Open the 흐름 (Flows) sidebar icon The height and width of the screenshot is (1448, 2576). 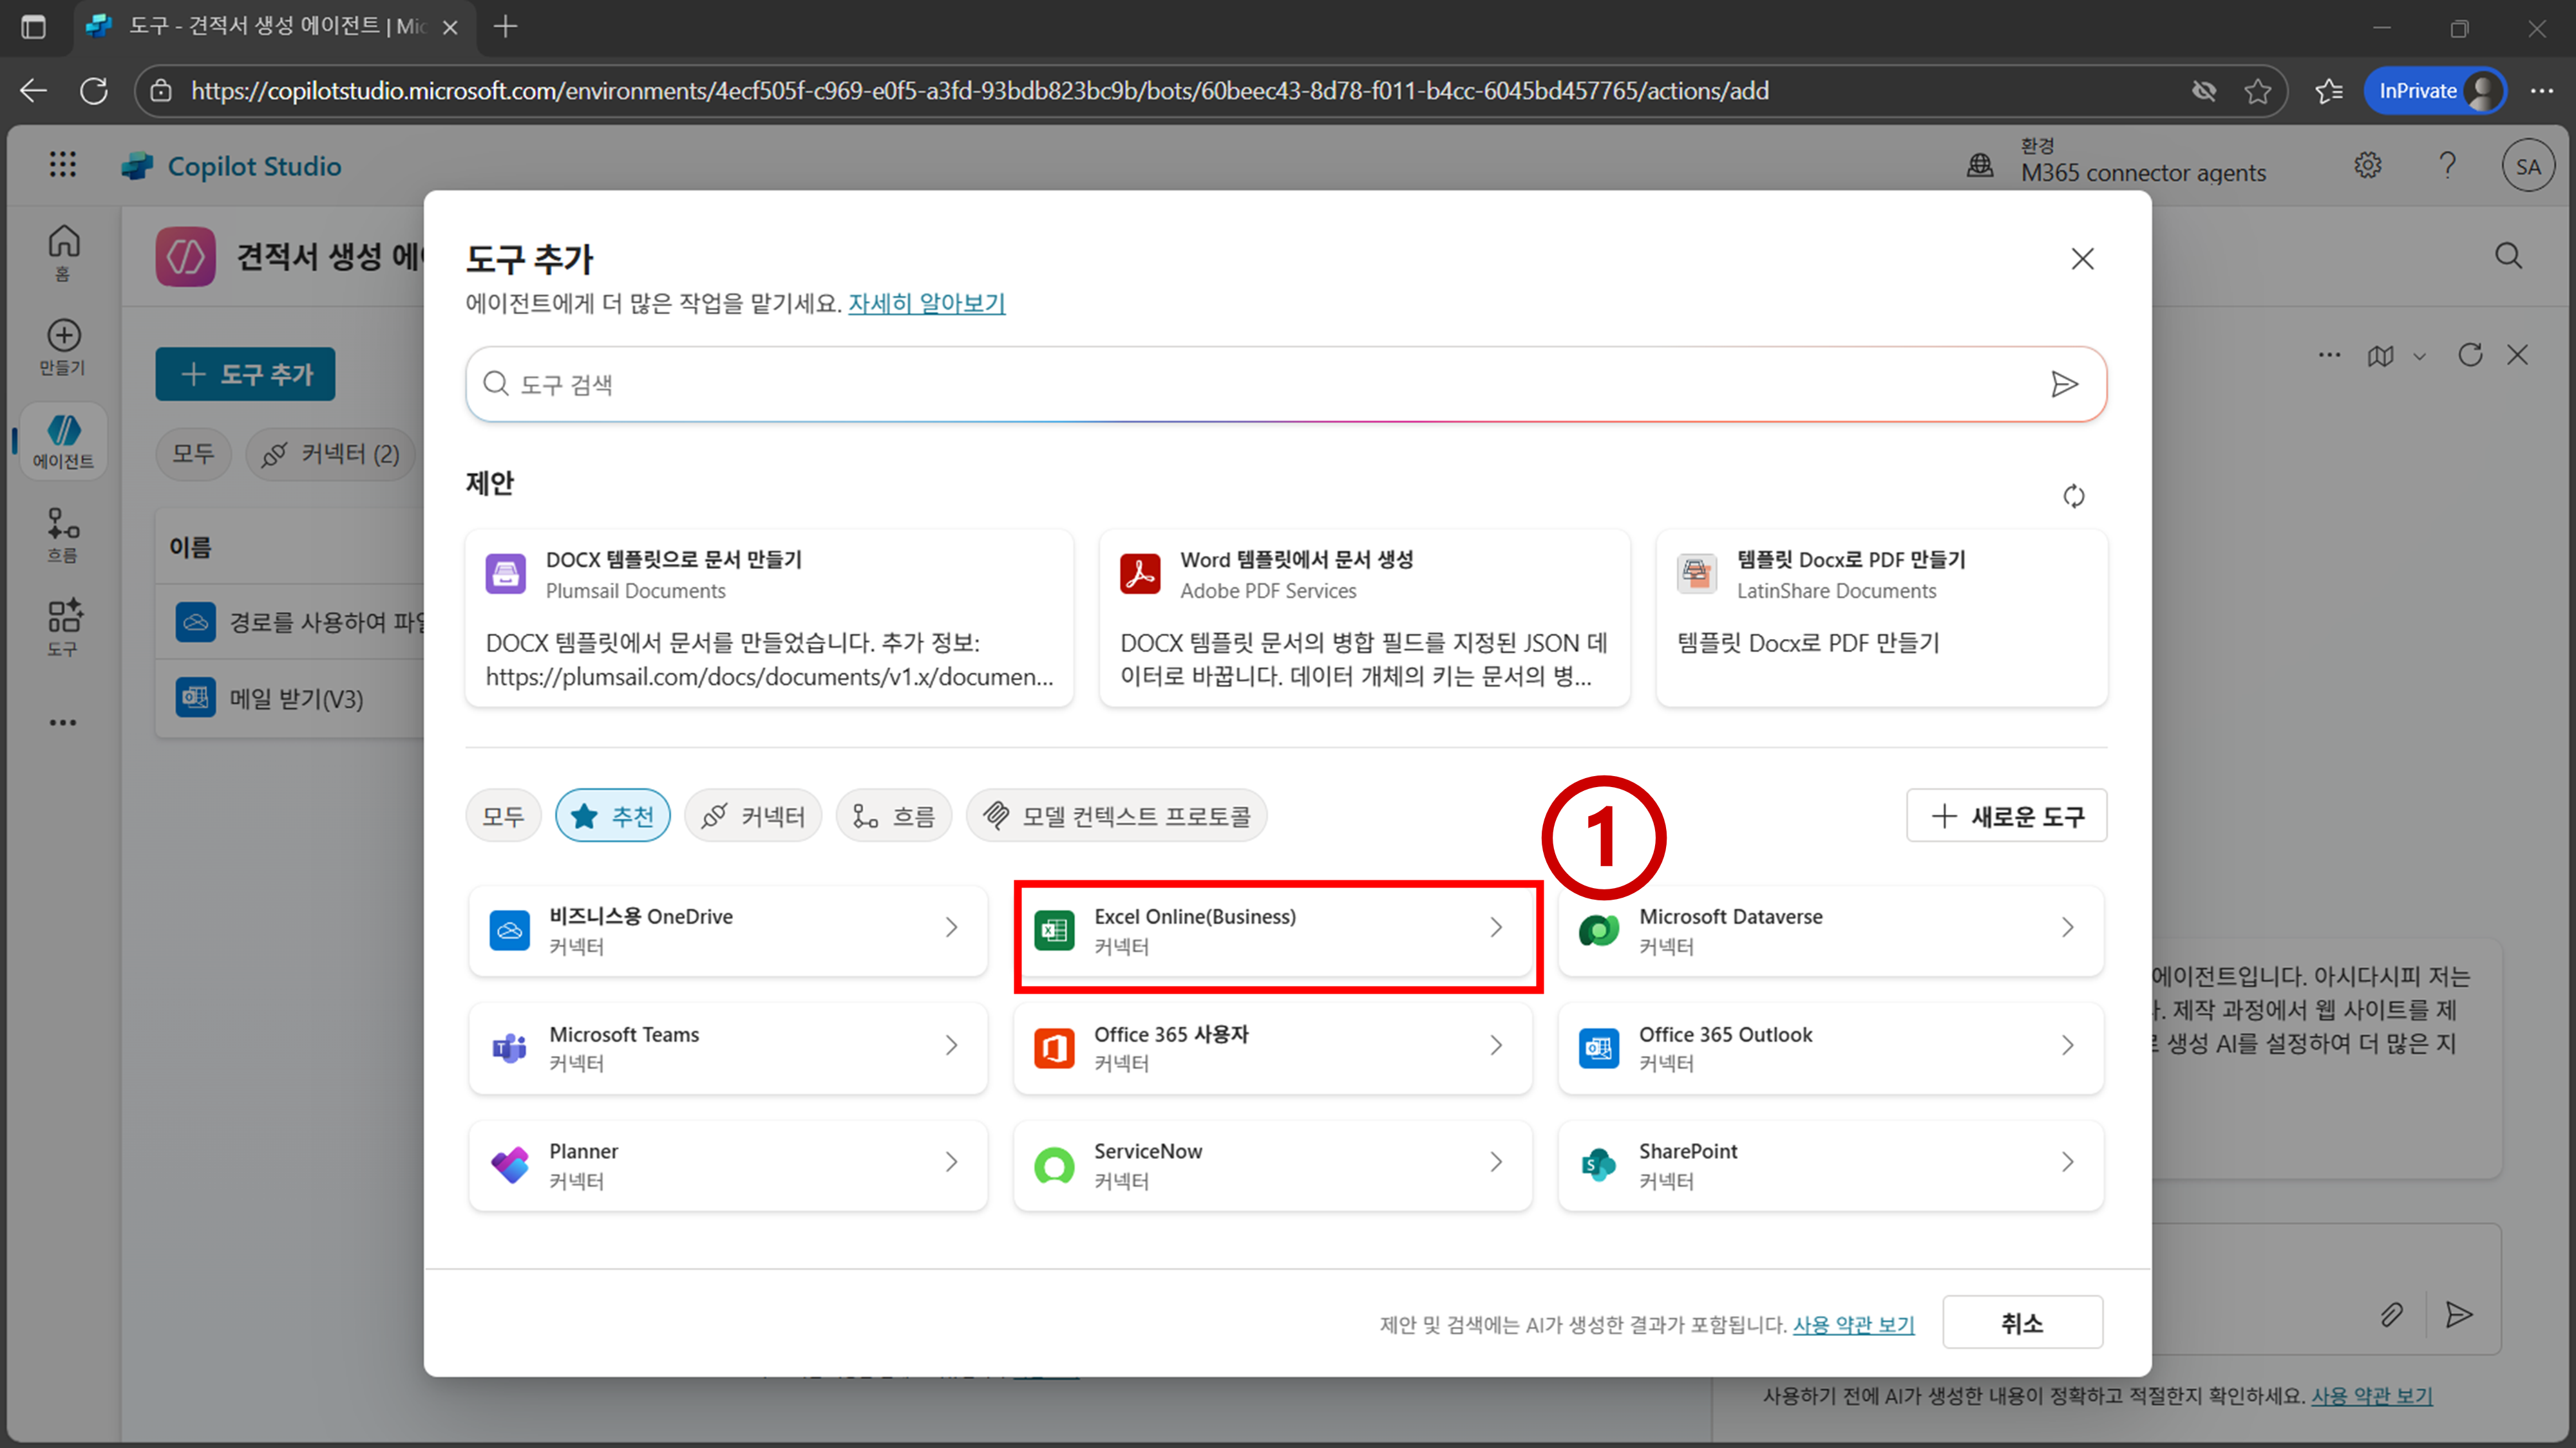(63, 535)
